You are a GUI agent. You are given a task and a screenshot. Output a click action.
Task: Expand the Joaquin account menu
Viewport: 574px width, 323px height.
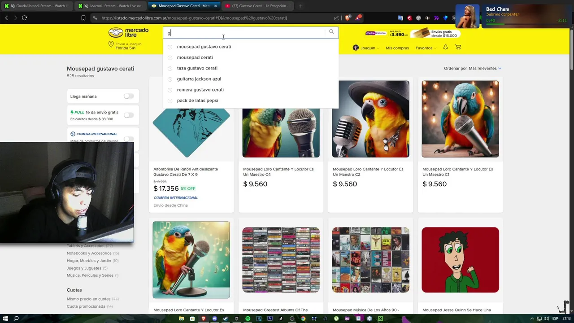(366, 48)
